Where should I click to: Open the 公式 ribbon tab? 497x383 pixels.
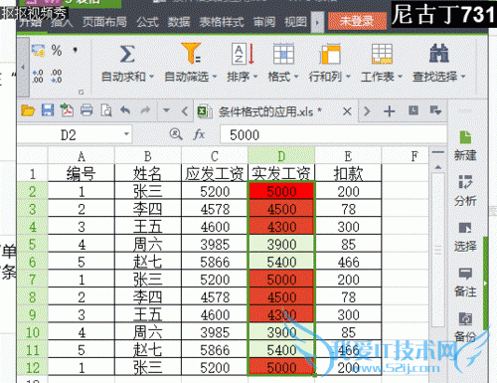148,22
